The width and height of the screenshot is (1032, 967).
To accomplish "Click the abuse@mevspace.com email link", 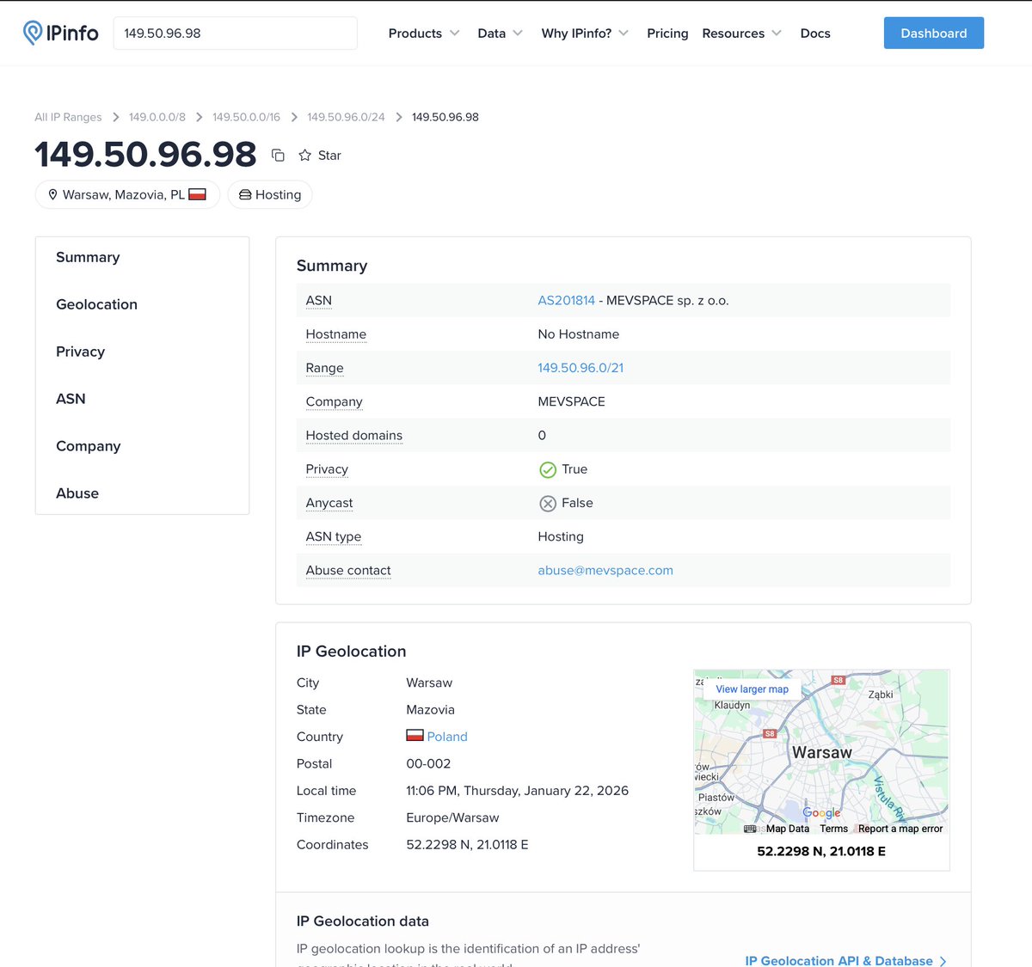I will point(605,570).
